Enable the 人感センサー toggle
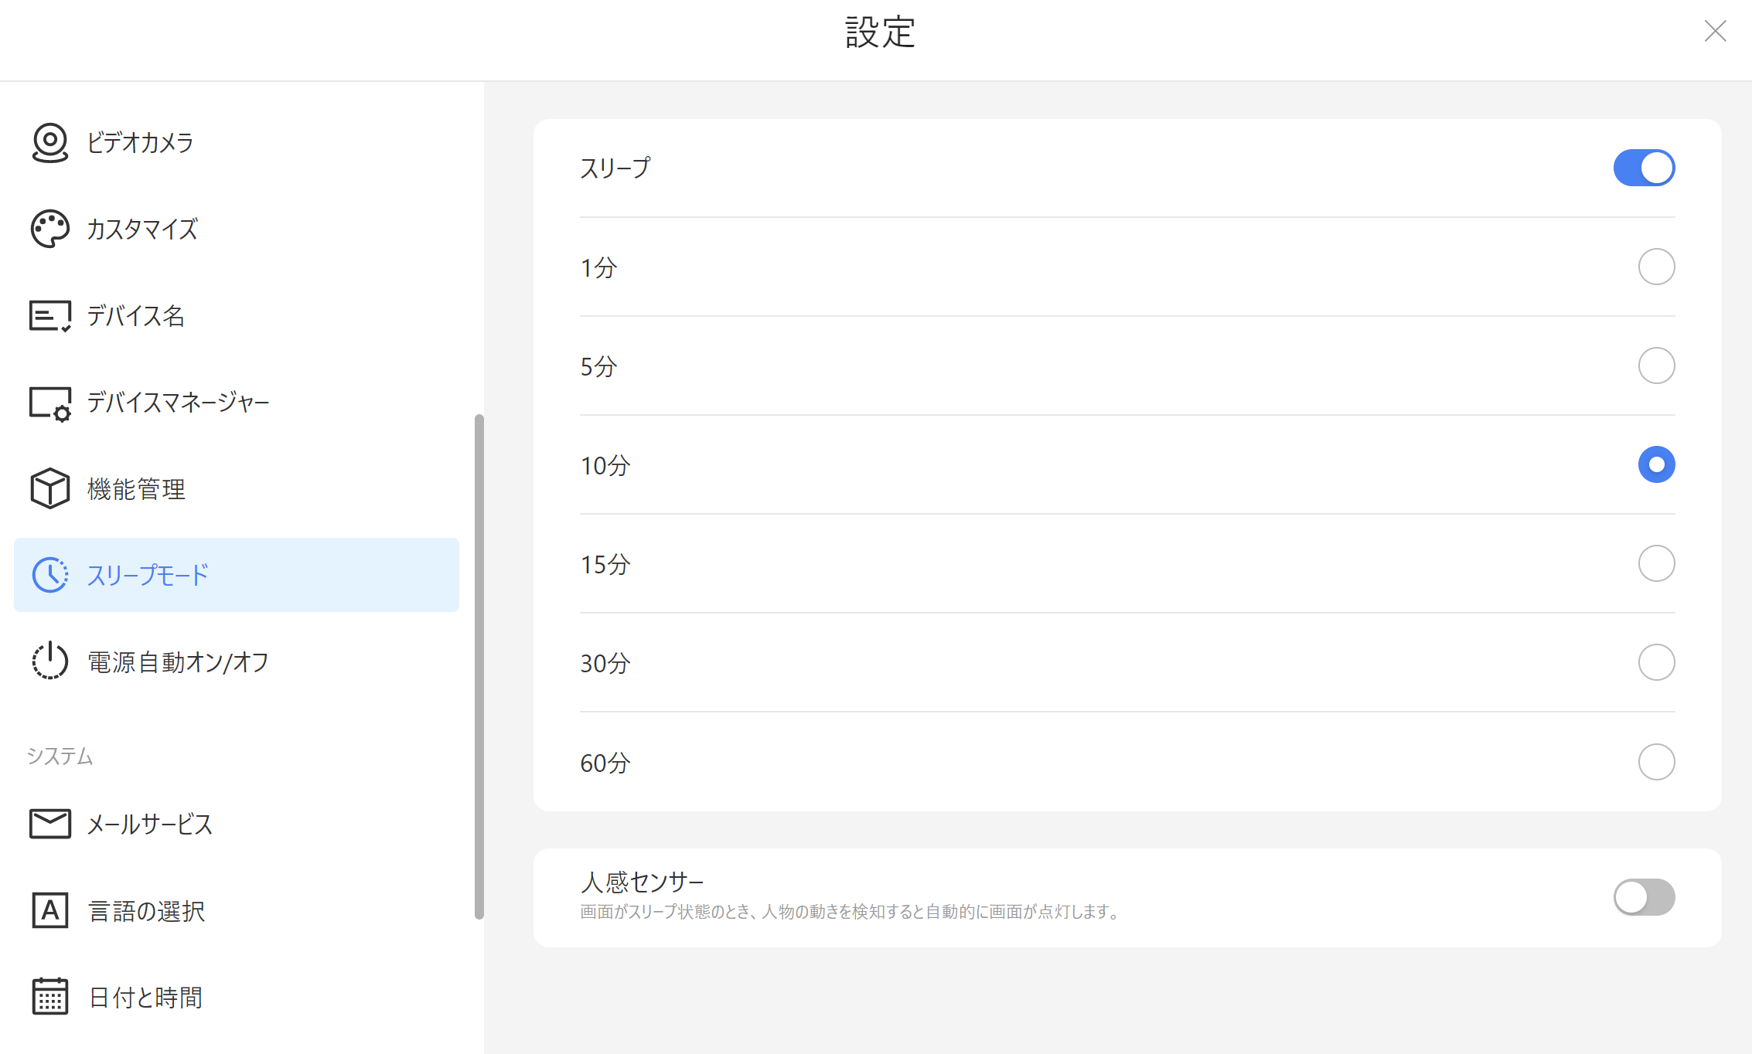Viewport: 1752px width, 1054px height. coord(1644,897)
